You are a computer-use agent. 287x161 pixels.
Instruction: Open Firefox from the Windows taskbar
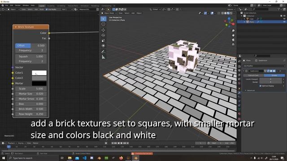pyautogui.click(x=121, y=158)
